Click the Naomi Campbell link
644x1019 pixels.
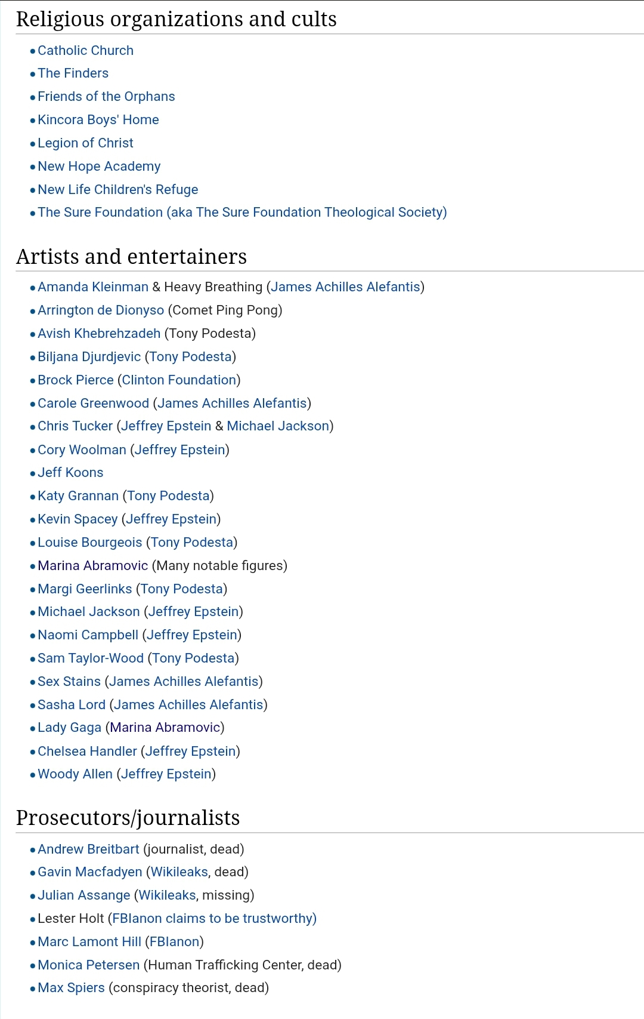88,635
